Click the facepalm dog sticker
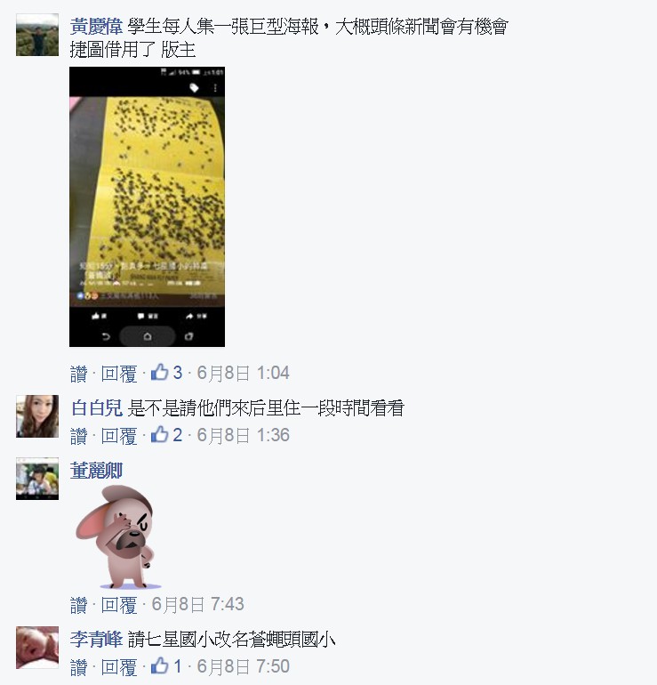 pyautogui.click(x=117, y=537)
